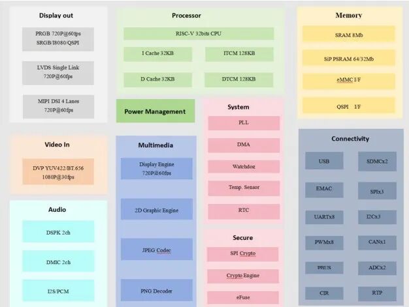Viewport: 409px width, 307px height.
Task: Select the PLL system block
Action: pos(244,123)
